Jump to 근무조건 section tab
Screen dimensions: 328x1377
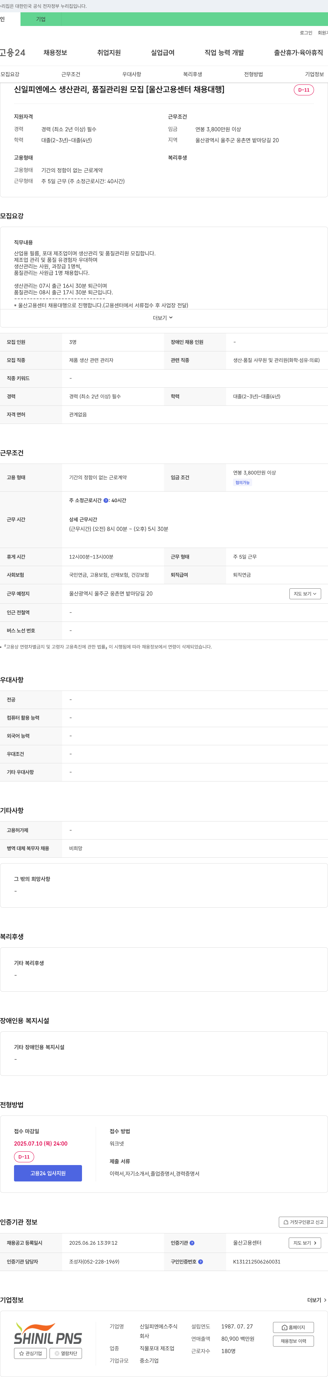[70, 74]
